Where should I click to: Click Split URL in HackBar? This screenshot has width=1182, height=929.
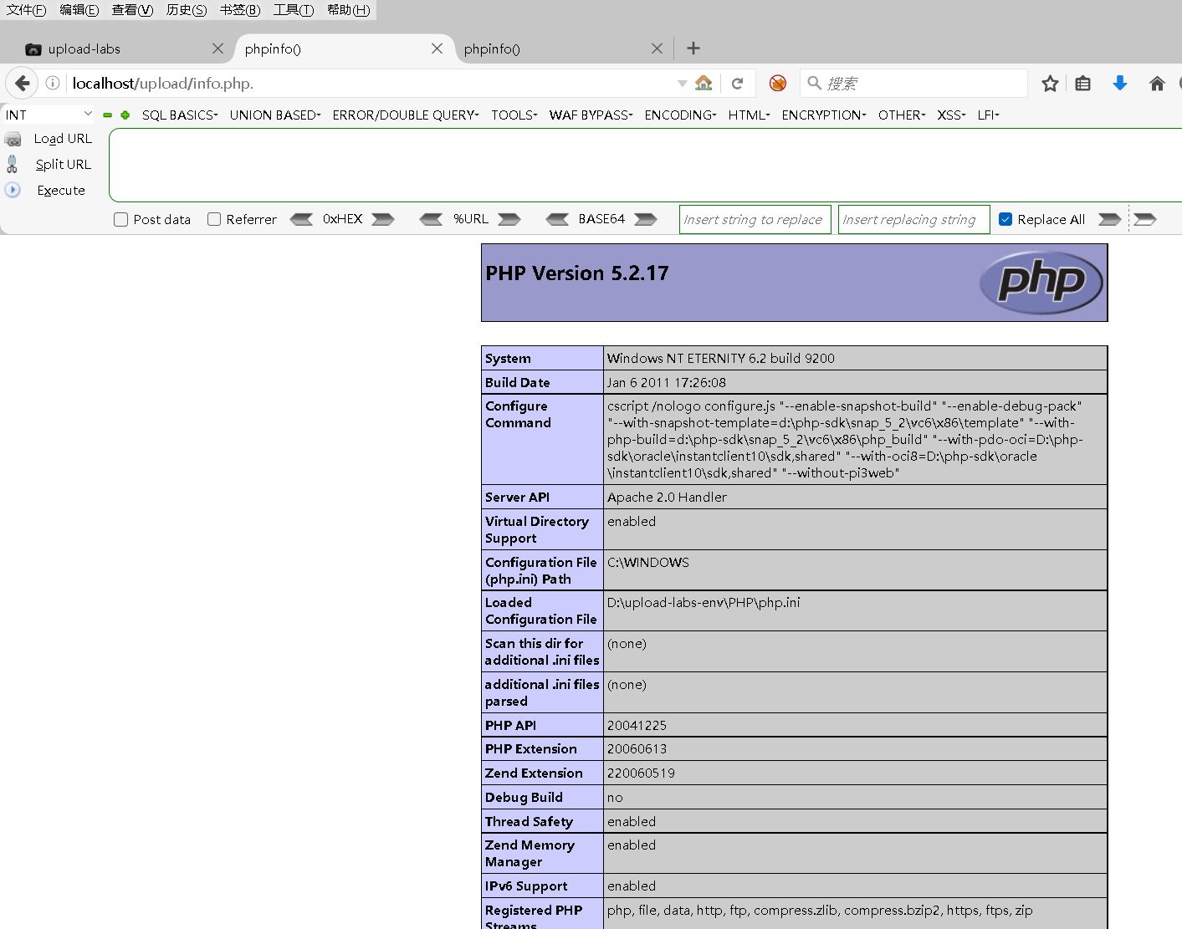click(63, 165)
